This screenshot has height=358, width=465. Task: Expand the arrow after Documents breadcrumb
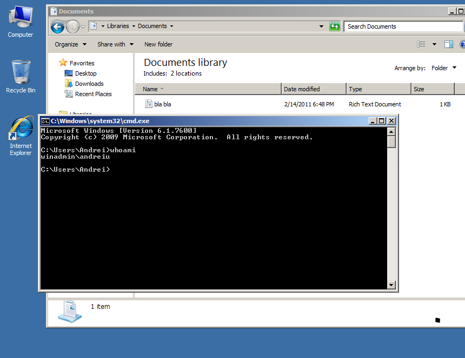click(171, 26)
